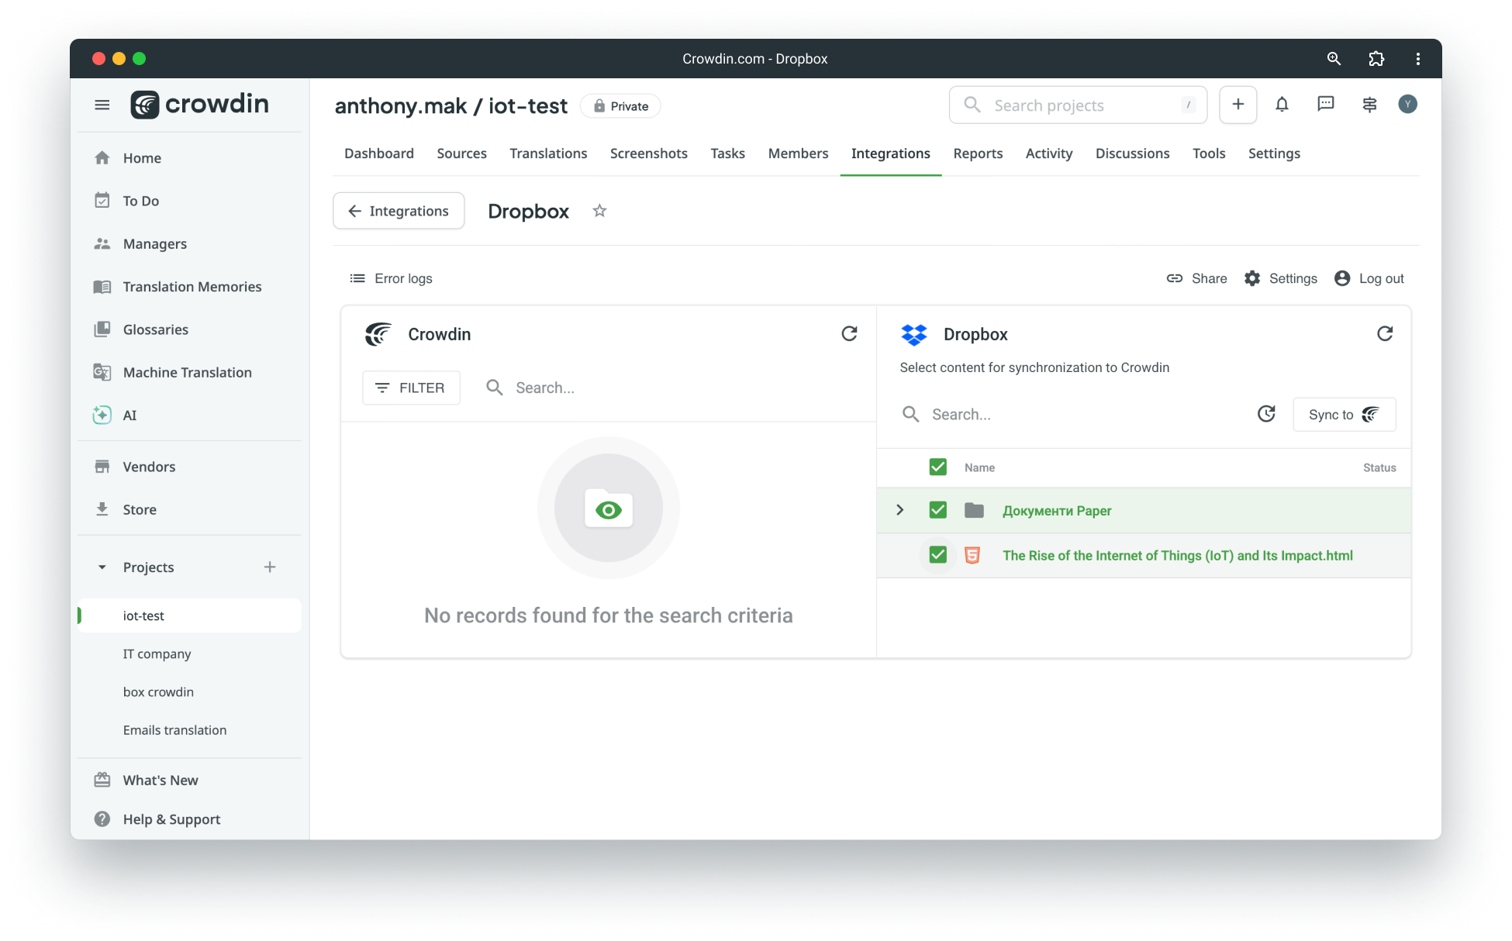The height and width of the screenshot is (941, 1512).
Task: Focus the Search projects field
Action: tap(1078, 105)
